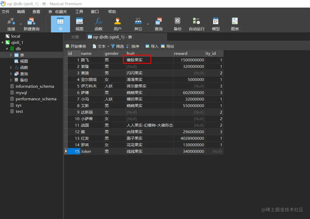Collapse the db database node
Viewport: 310px width, 219px height.
coord(7,49)
